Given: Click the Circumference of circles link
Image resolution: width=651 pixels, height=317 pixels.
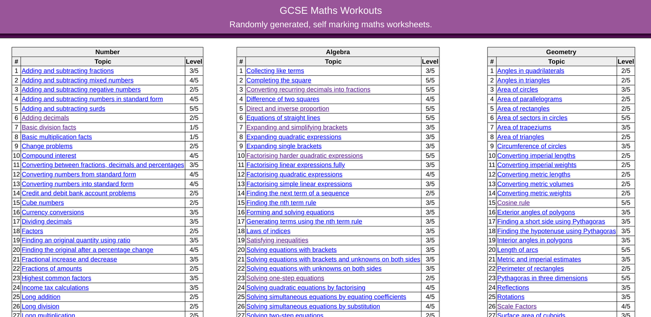Looking at the screenshot, I should 531,146.
